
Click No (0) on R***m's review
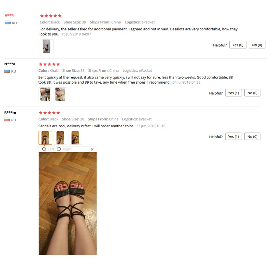click(252, 136)
